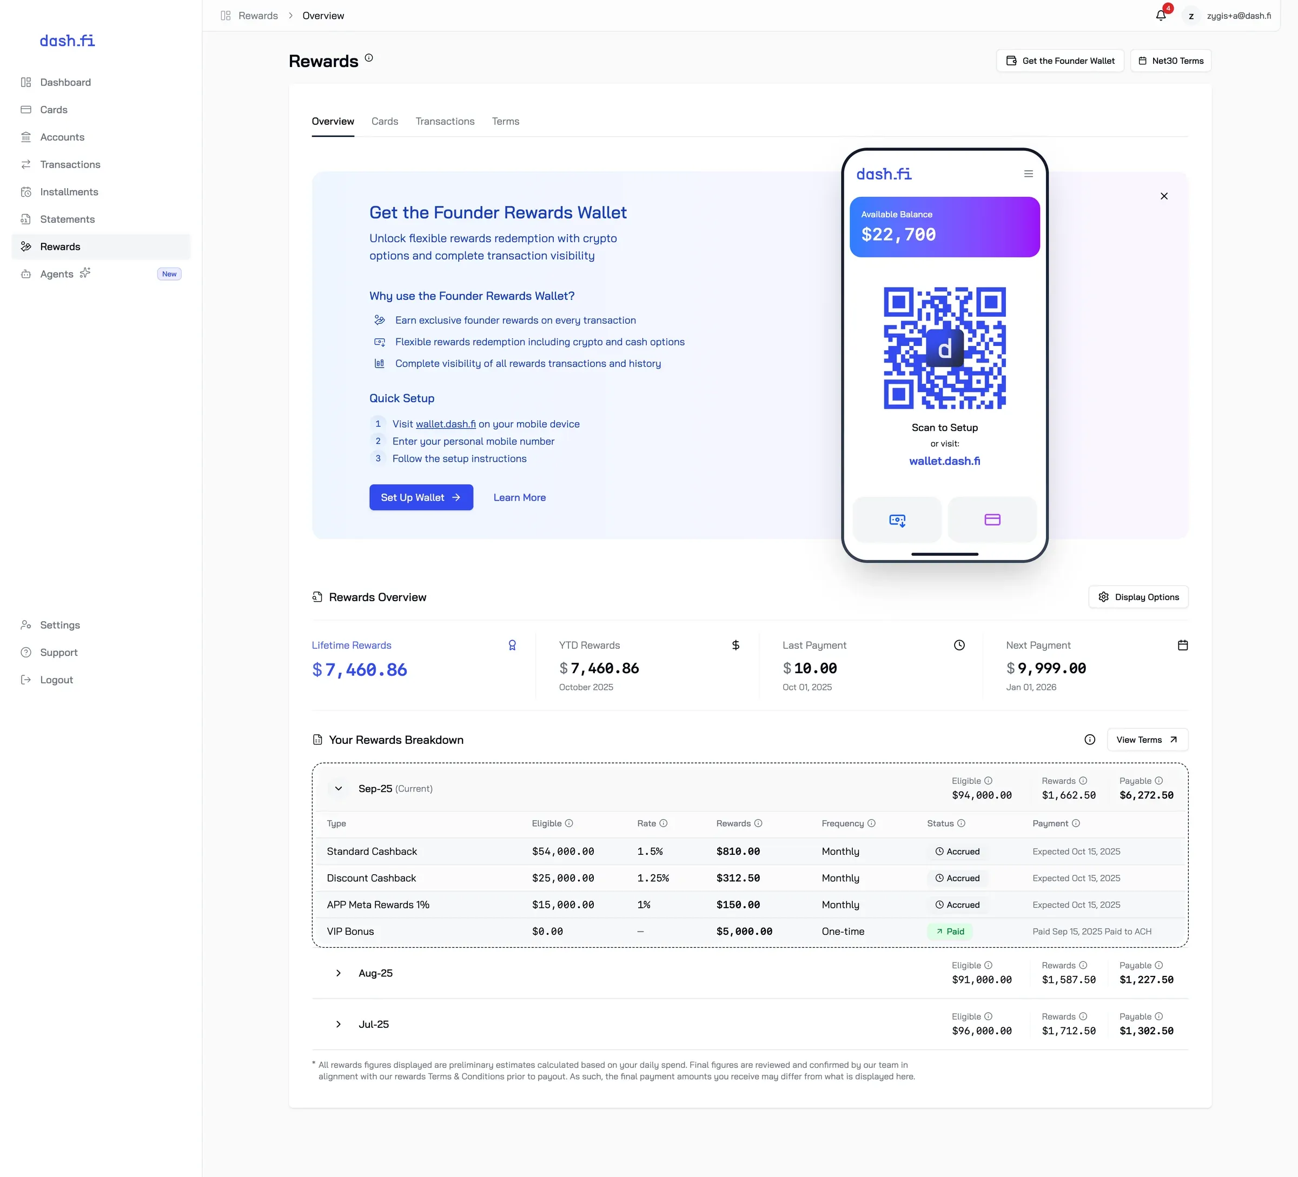Viewport: 1298px width, 1177px height.
Task: Click info icon beside Status column header
Action: 961,823
